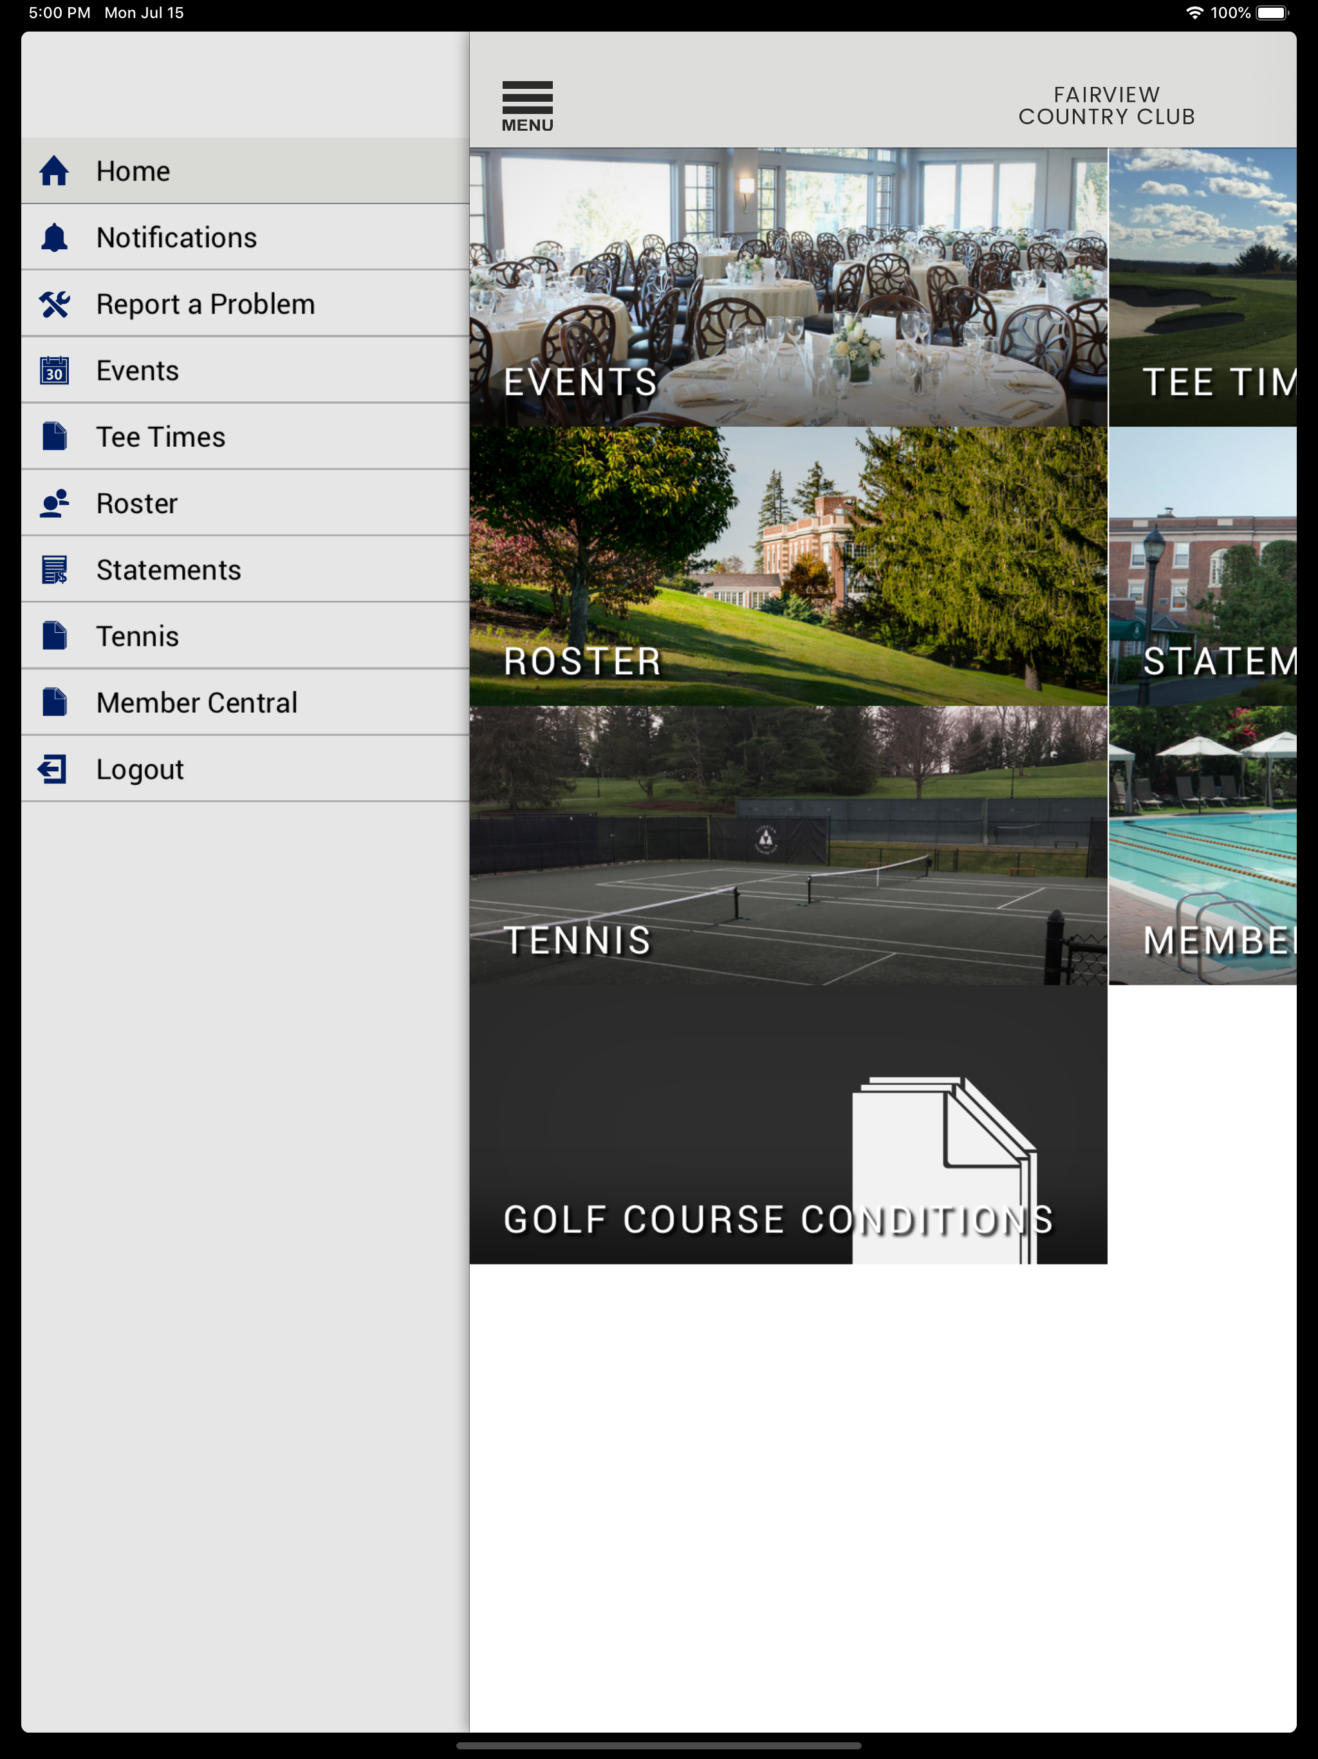This screenshot has width=1318, height=1759.
Task: Select Events in the side menu
Action: pos(245,371)
